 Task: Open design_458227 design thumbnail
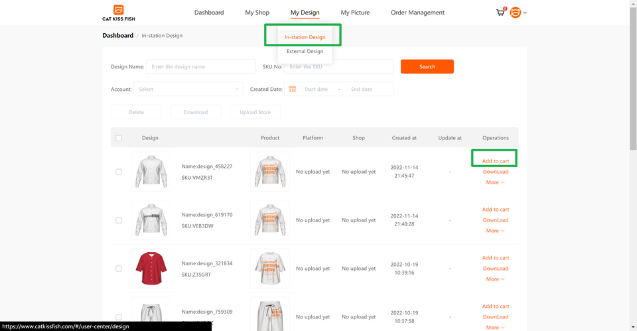tap(151, 172)
